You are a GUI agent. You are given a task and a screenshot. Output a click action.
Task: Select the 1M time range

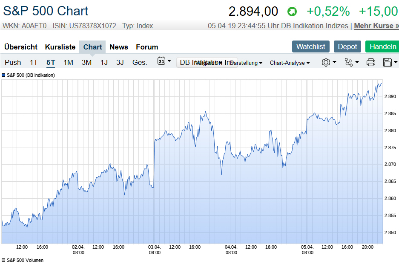coord(68,62)
